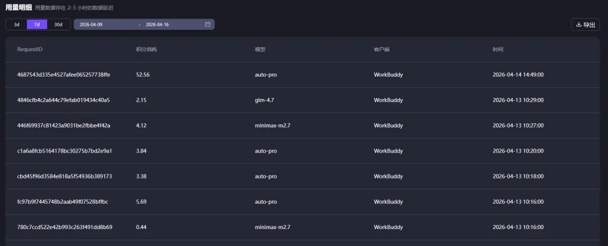Click the 用量明细 section title
Viewport: 608px width, 246px height.
18,8
